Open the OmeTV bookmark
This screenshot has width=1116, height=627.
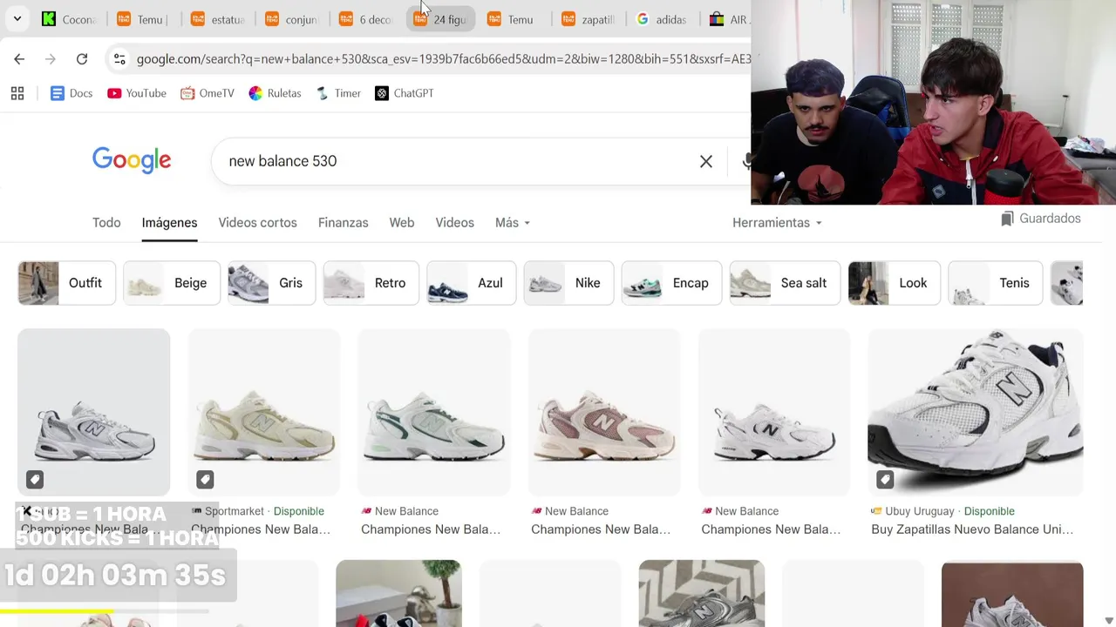[x=208, y=93]
